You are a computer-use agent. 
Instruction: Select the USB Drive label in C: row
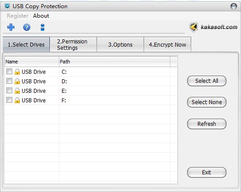[34, 72]
